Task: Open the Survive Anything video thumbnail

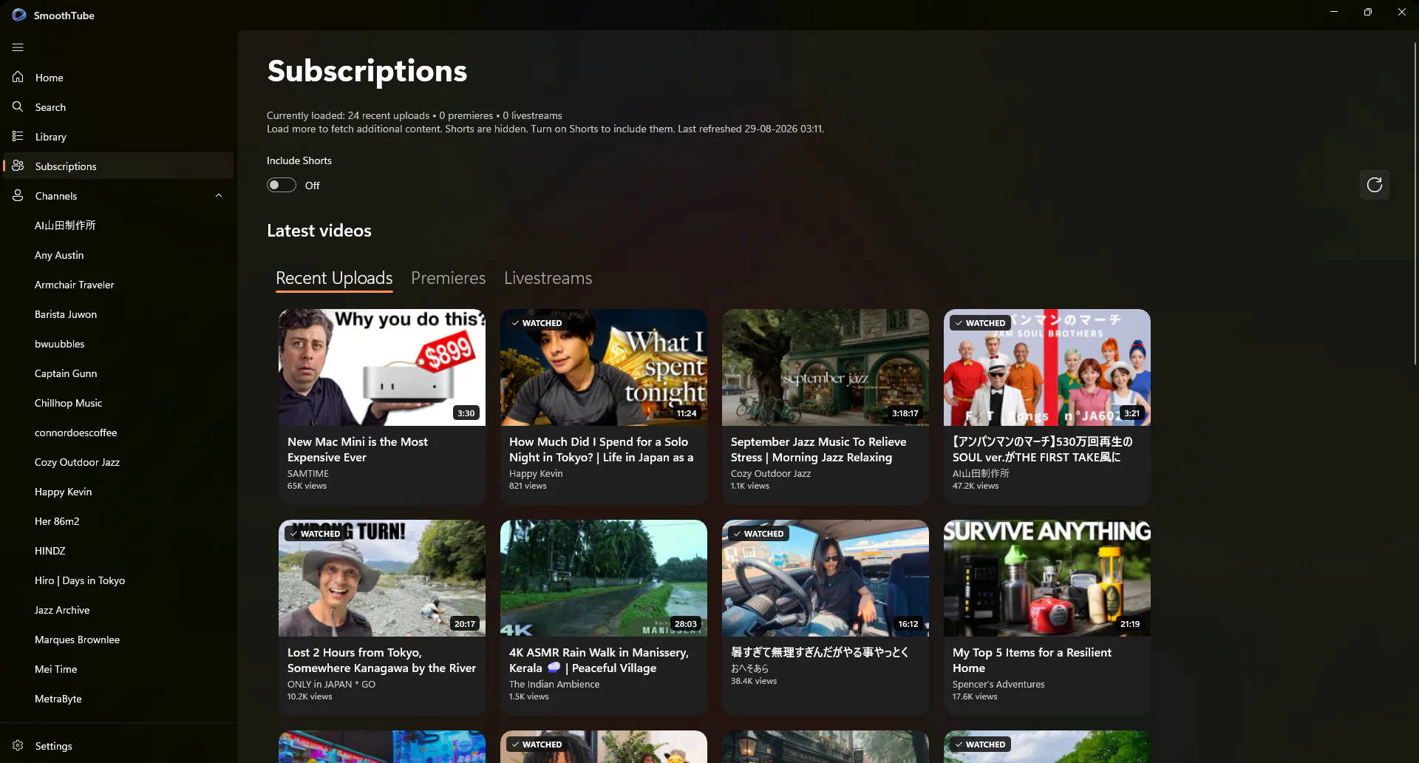Action: pyautogui.click(x=1047, y=578)
